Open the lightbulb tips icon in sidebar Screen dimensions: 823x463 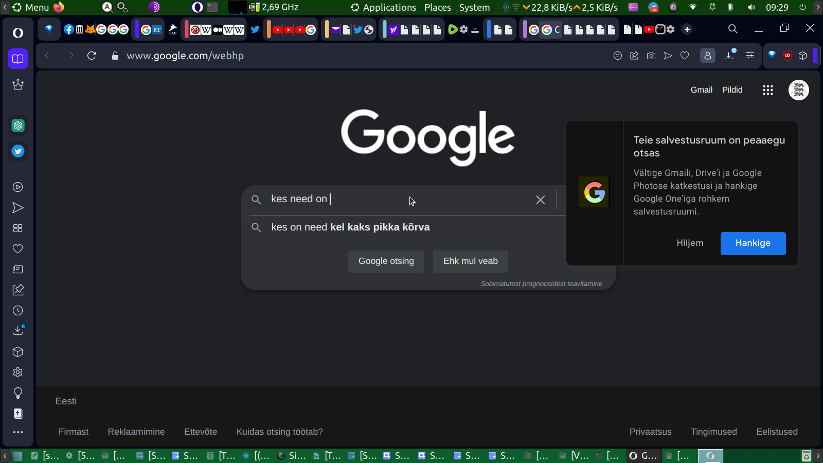[x=18, y=393]
